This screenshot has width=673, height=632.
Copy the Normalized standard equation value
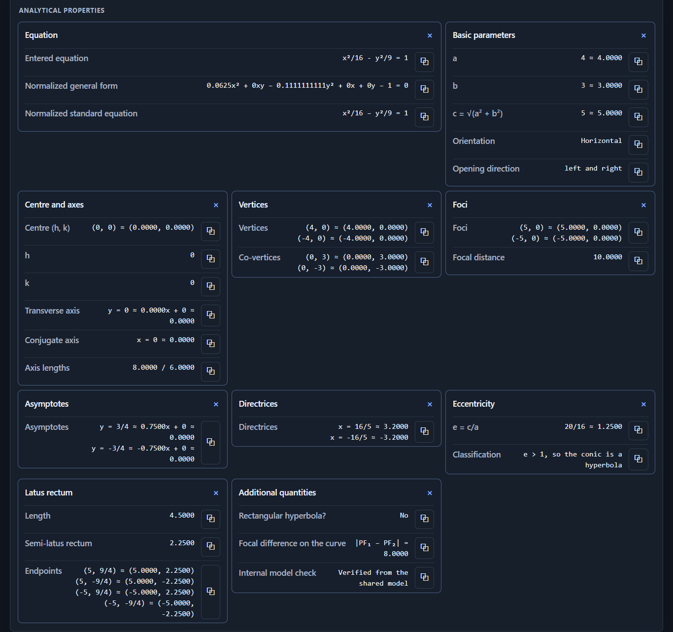tap(424, 117)
